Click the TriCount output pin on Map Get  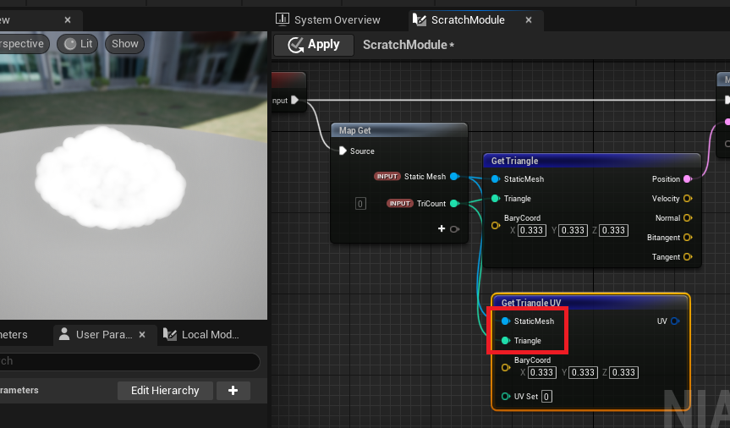[455, 204]
